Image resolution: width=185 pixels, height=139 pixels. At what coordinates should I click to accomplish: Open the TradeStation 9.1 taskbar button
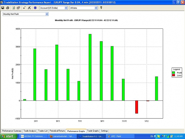91,136
